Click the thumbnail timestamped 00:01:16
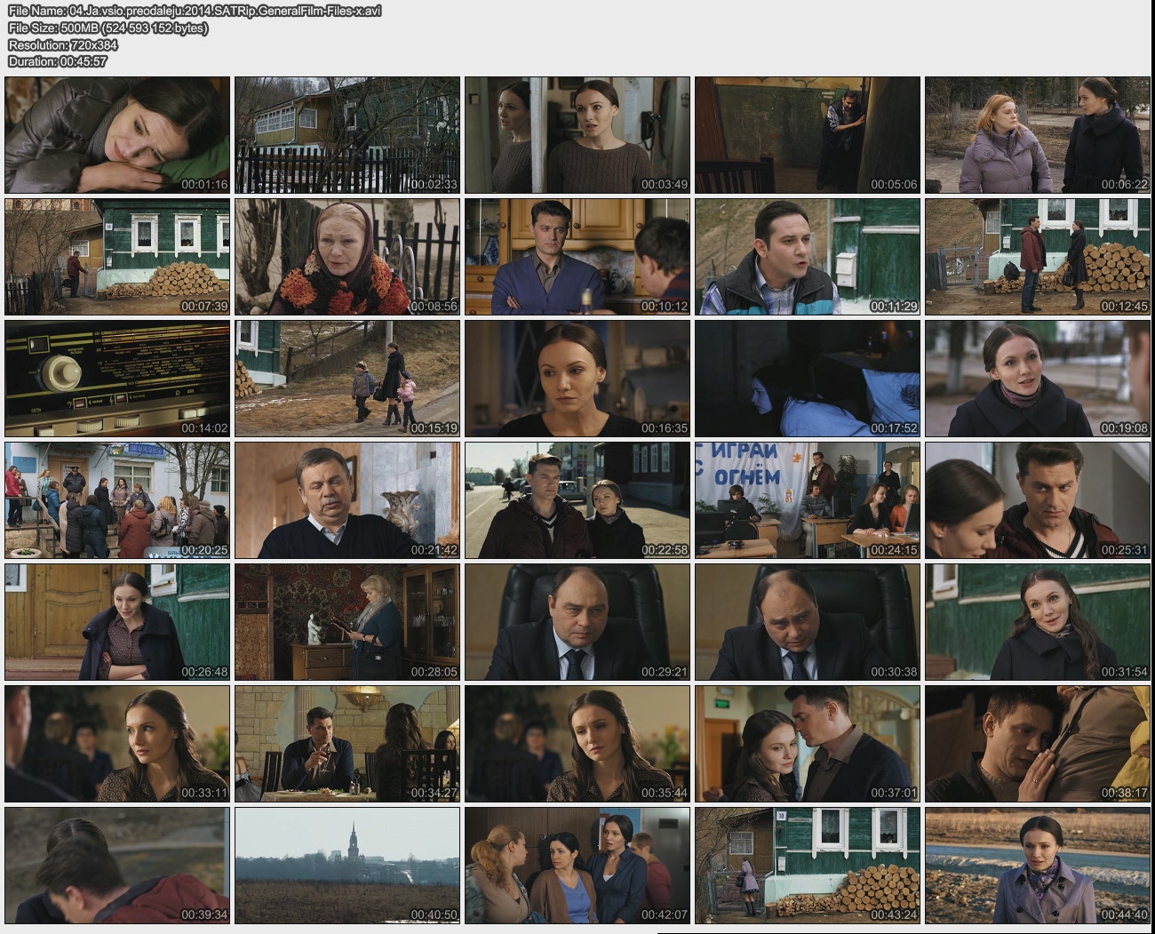 pos(117,135)
